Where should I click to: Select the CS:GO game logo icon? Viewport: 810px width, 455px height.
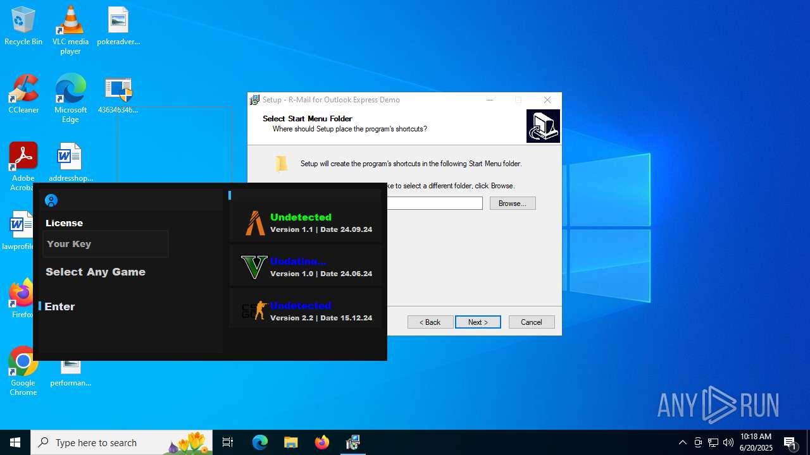[254, 311]
